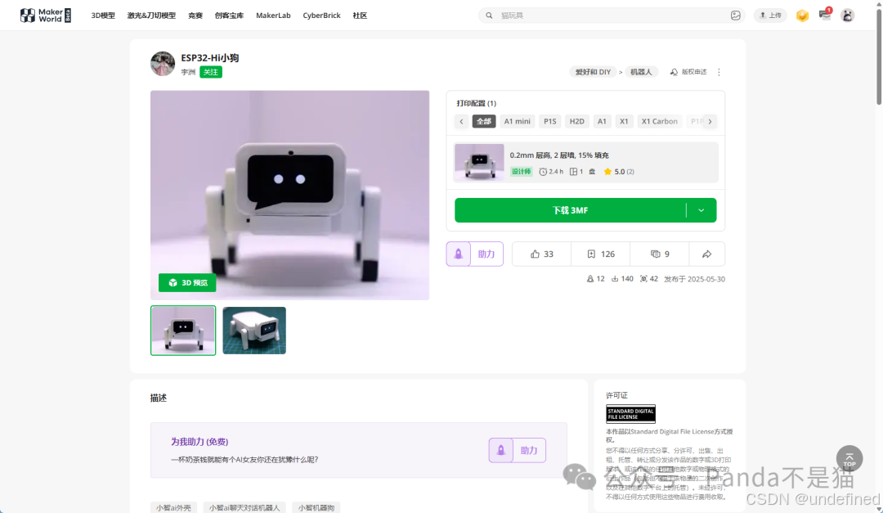883x513 pixels.
Task: Open the MakerLab menu
Action: 273,16
